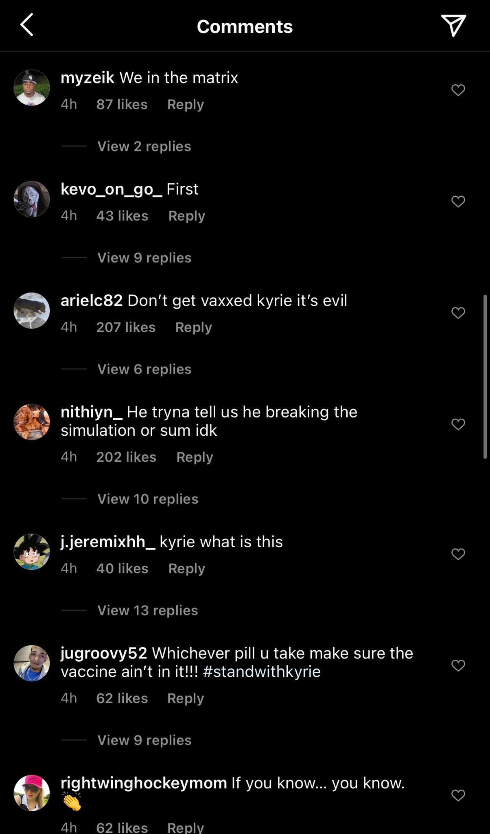Viewport: 490px width, 834px height.
Task: Like myzeik's 'We in the matrix' comment
Action: (458, 90)
